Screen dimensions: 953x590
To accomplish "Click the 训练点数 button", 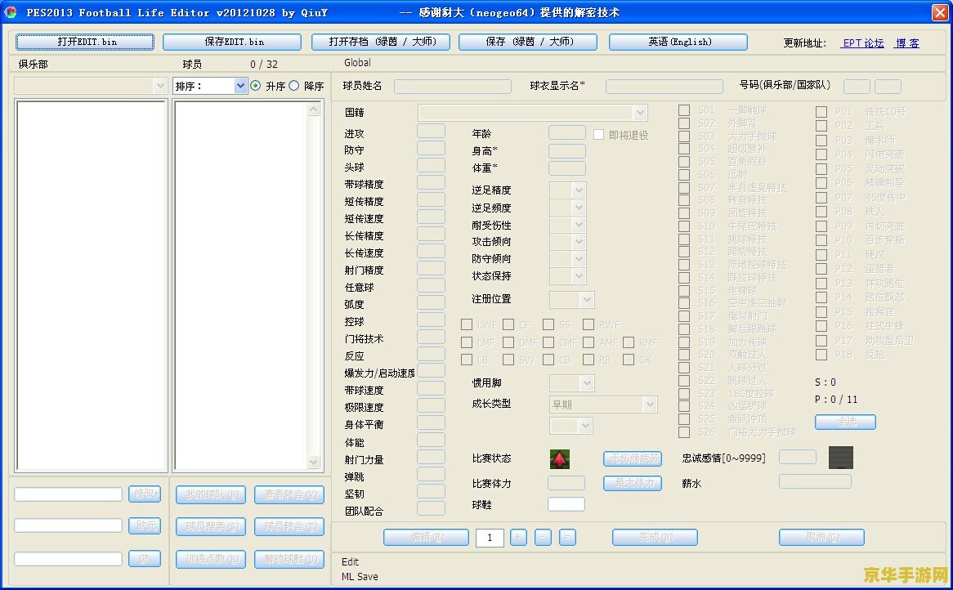I will [x=211, y=559].
